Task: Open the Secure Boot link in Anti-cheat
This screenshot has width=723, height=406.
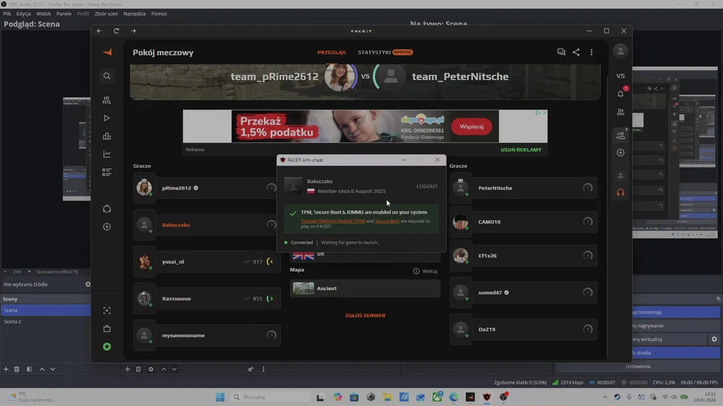Action: [x=387, y=221]
